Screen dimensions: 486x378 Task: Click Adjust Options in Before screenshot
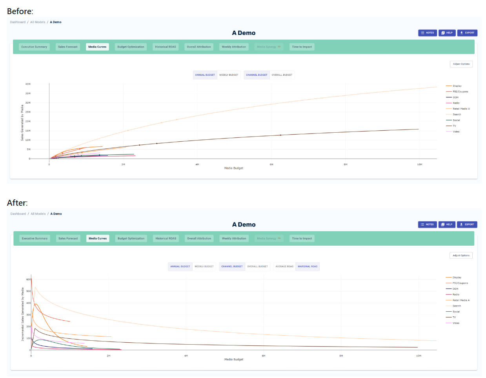pyautogui.click(x=461, y=64)
